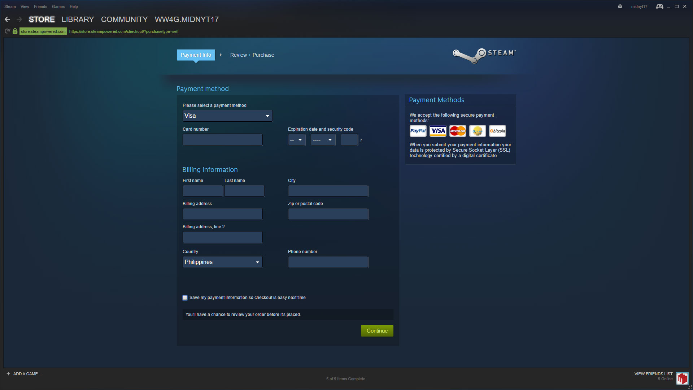Viewport: 693px width, 390px height.
Task: Click the Review + Purchase tab
Action: [x=252, y=54]
